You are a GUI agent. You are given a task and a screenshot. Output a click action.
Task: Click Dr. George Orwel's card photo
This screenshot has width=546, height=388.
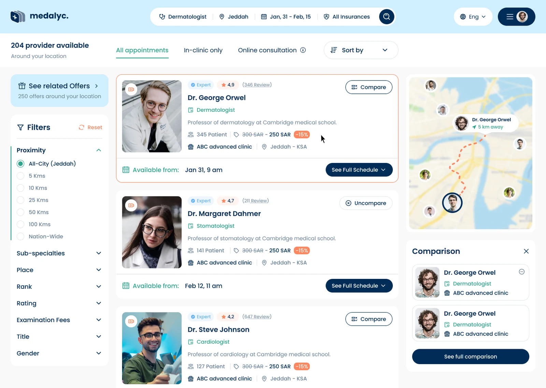coord(152,116)
